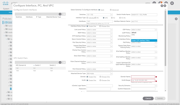Click VLAN Range error indicator icon
Image resolution: width=180 pixels, height=105 pixels.
156,81
